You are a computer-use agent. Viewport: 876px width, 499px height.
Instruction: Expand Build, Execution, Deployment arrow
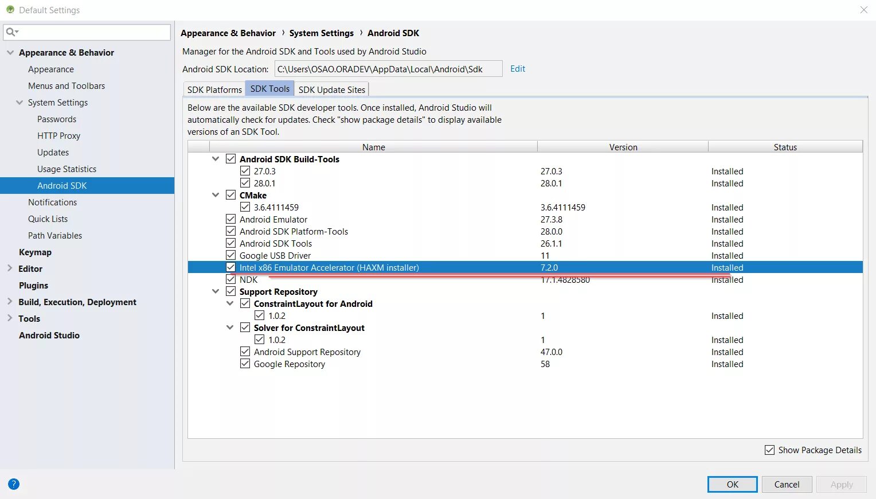[9, 301]
